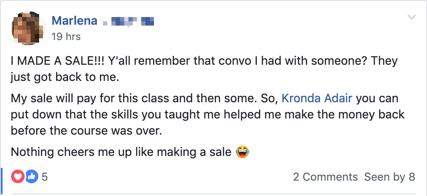This screenshot has height=196, width=427.
Task: Click the blue vertical bar at left edge
Action: coord(2,181)
